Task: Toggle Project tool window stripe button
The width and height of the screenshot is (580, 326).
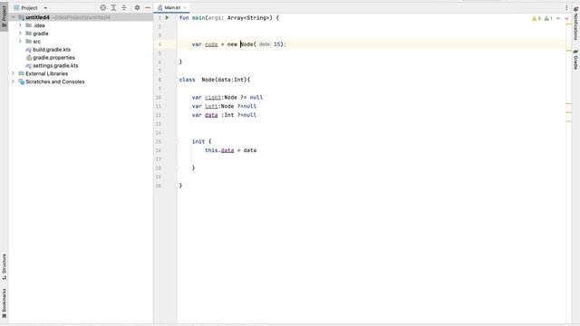Action: 4,16
